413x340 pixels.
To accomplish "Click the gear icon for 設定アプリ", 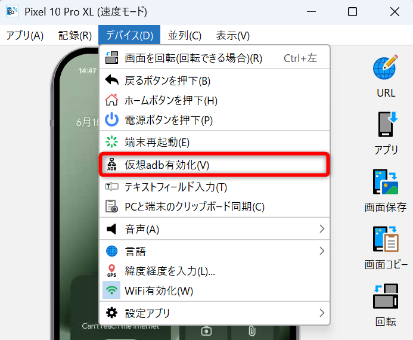I will (111, 313).
